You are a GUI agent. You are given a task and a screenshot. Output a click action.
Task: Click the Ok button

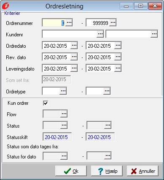click(71, 171)
